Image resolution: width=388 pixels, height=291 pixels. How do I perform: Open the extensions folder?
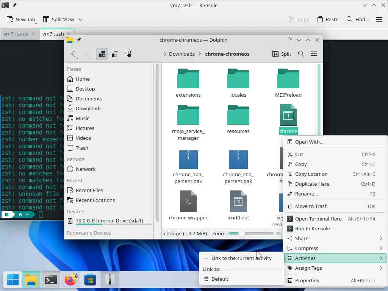pos(188,83)
